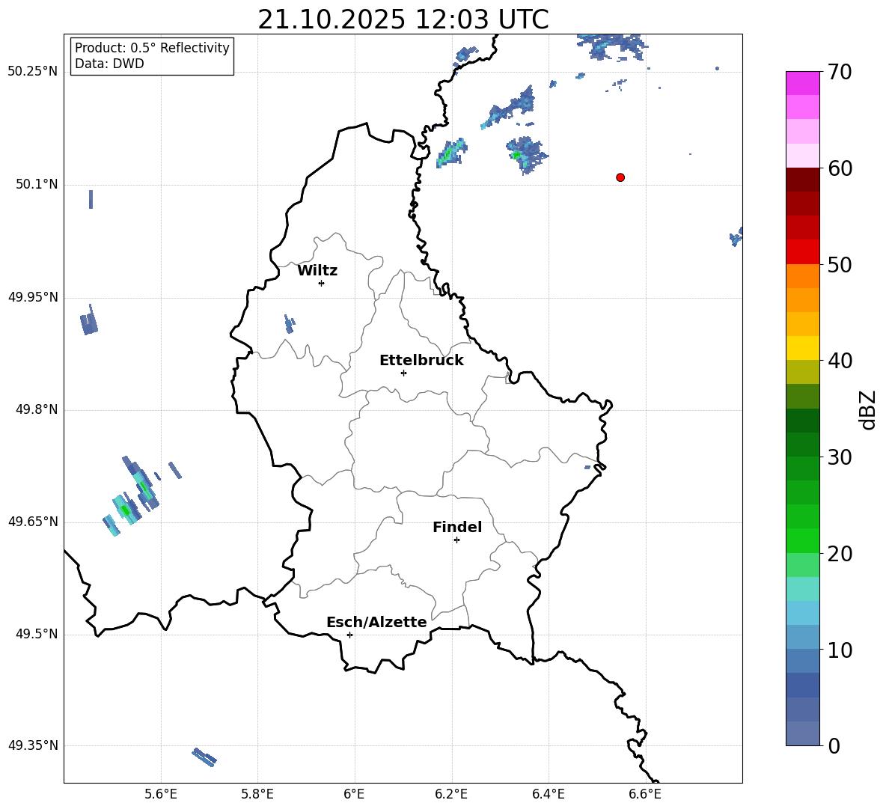Click the dark maroon colorbar swatch below 60
This screenshot has height=809, width=886.
click(802, 180)
